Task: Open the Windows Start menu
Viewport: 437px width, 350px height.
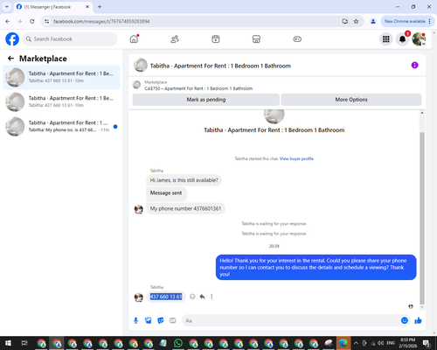Action: coord(8,343)
